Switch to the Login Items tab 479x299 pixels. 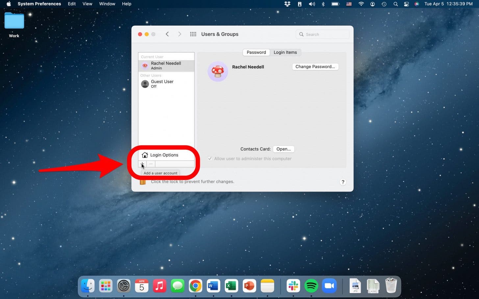285,52
